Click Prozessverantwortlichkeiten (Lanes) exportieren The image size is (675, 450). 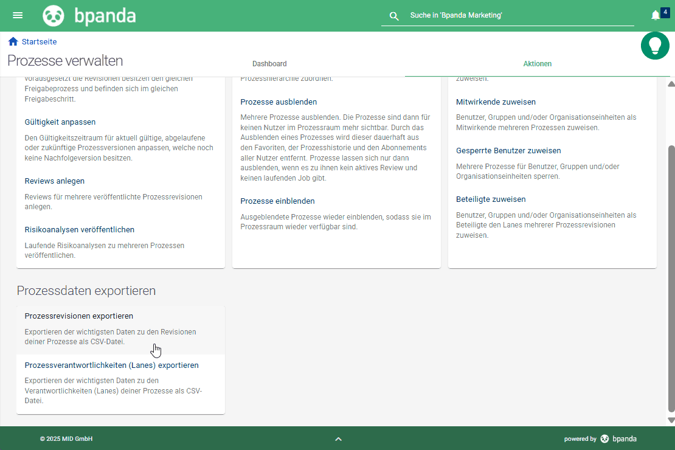[111, 365]
